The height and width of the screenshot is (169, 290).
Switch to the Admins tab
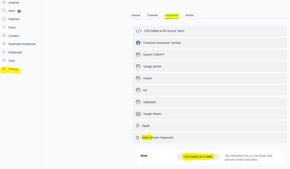tap(189, 15)
